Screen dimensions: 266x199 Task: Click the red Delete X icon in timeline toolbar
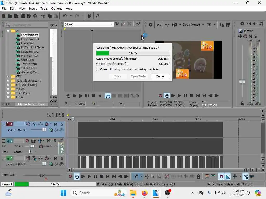pyautogui.click(x=167, y=177)
